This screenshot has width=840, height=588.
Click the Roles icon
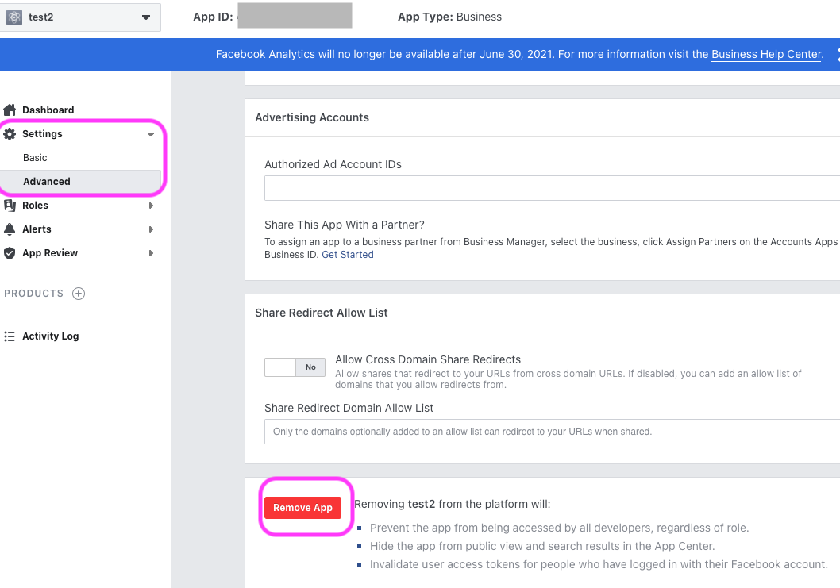pos(10,205)
